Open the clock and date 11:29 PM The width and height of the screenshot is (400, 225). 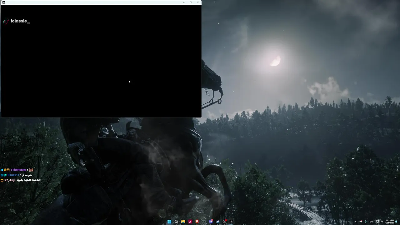click(390, 222)
